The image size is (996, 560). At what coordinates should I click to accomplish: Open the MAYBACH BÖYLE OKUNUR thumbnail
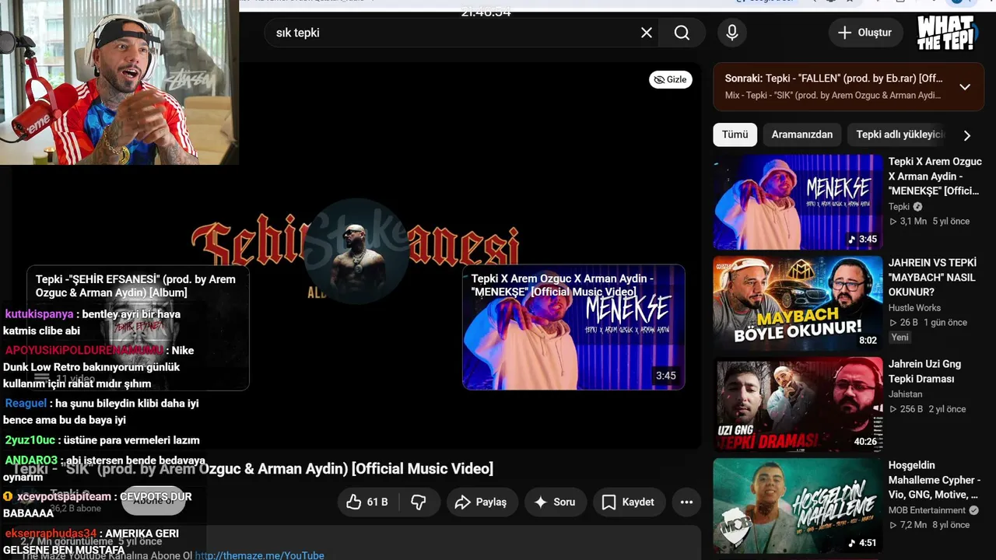[798, 303]
